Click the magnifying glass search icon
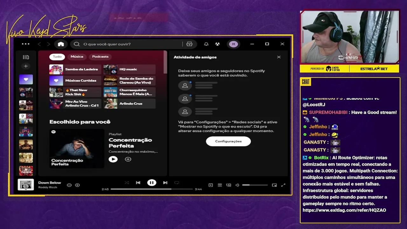This screenshot has height=229, width=407. point(77,44)
